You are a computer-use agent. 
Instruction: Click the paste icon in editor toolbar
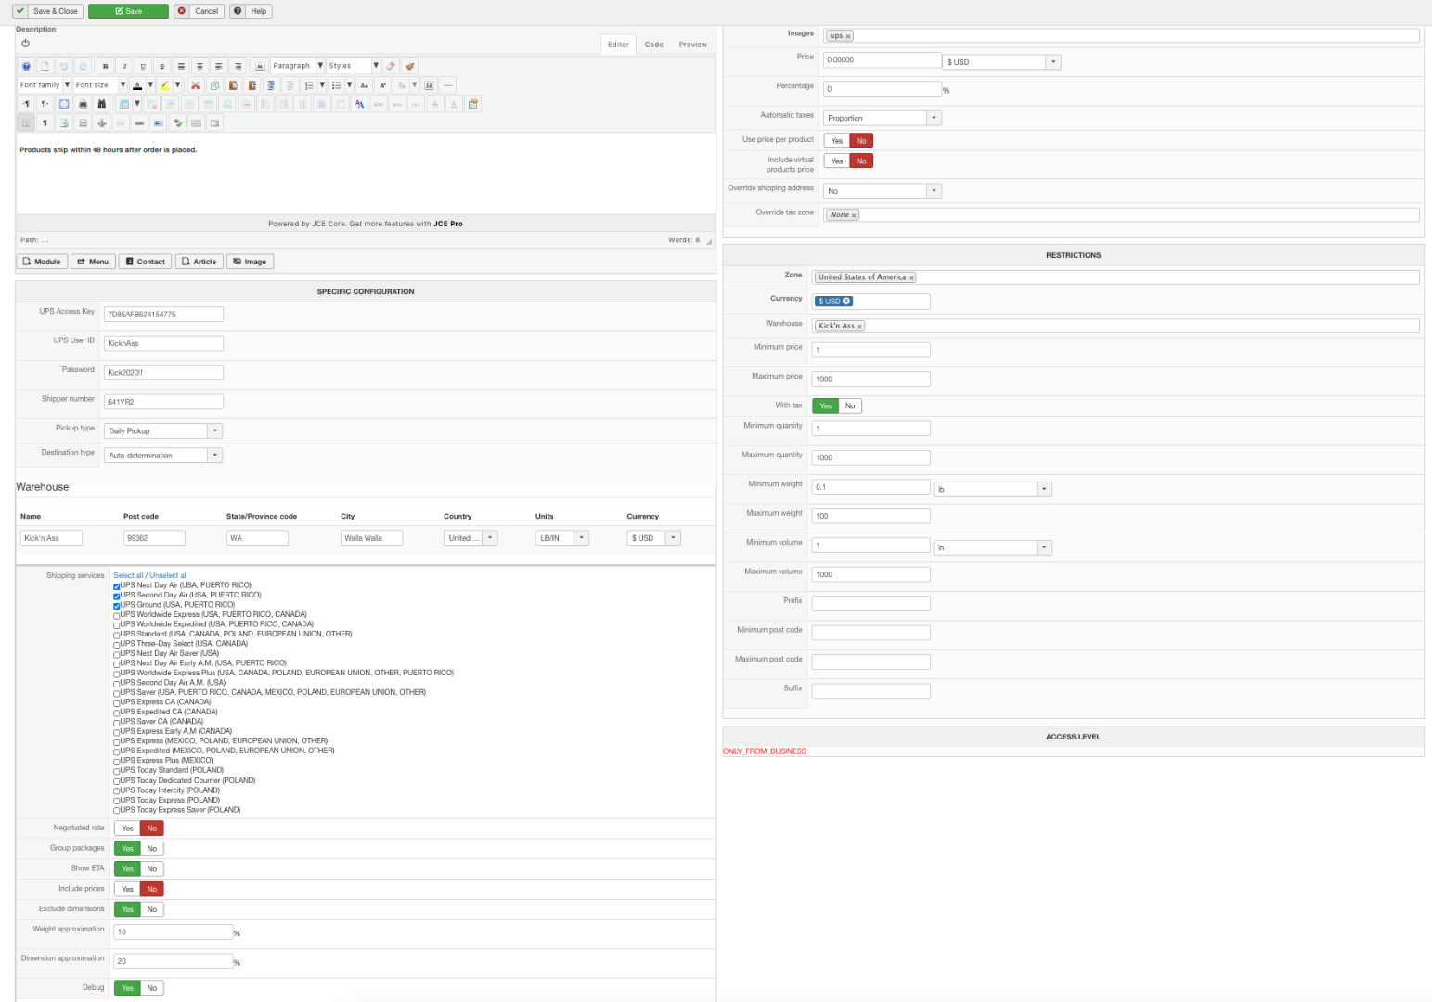[x=233, y=85]
